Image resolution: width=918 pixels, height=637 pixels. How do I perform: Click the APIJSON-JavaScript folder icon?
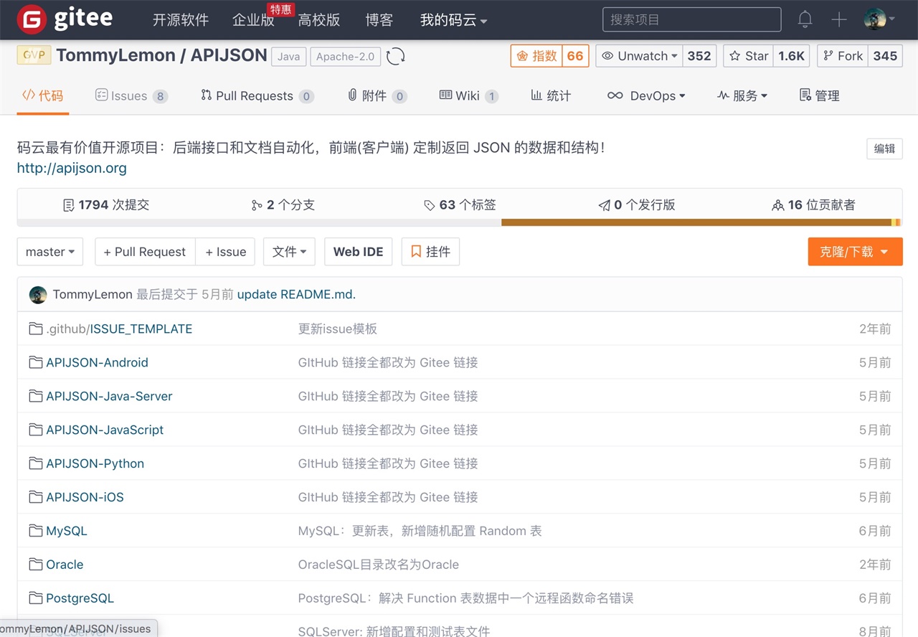(x=36, y=430)
